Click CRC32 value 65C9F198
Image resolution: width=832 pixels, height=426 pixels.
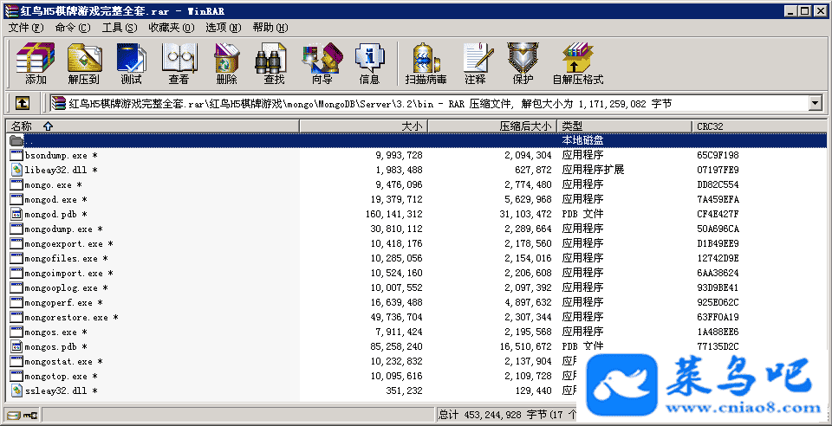718,155
